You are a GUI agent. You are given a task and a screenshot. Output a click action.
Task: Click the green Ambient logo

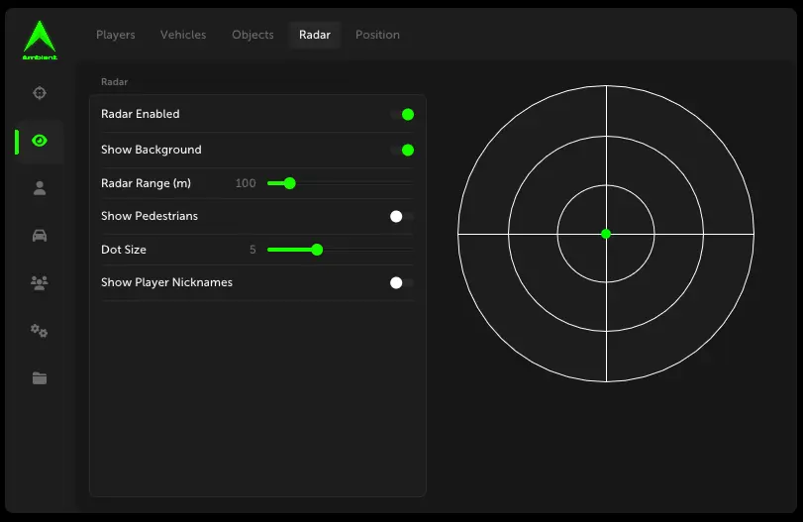click(40, 40)
